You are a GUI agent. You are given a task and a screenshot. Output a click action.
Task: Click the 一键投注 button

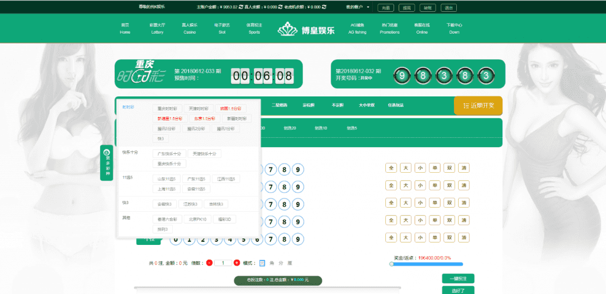coord(457,279)
